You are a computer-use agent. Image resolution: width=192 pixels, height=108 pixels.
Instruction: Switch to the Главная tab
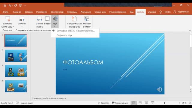(17, 12)
